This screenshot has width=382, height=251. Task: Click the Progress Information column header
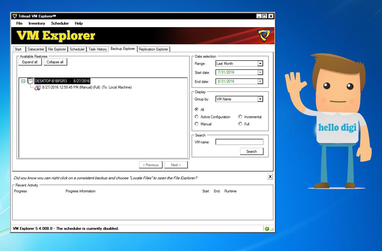[80, 191]
